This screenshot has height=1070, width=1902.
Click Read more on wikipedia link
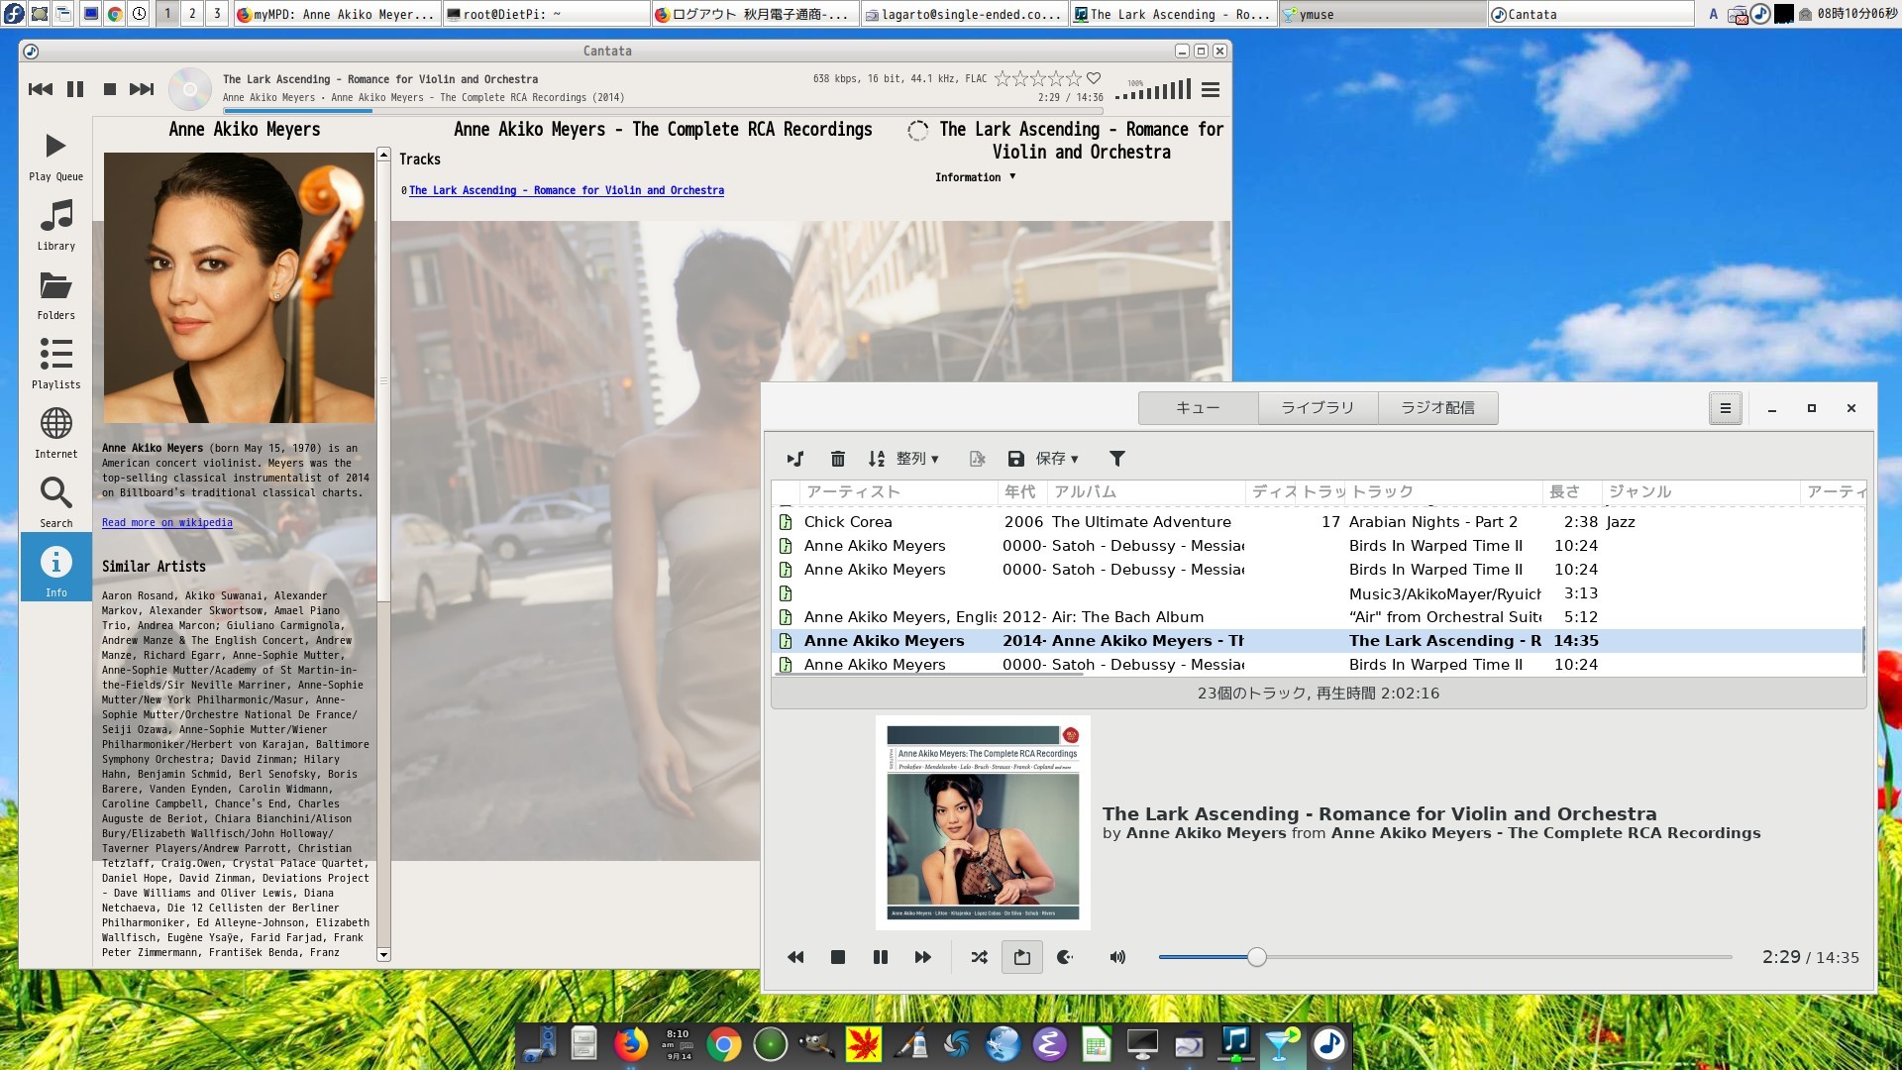point(166,523)
